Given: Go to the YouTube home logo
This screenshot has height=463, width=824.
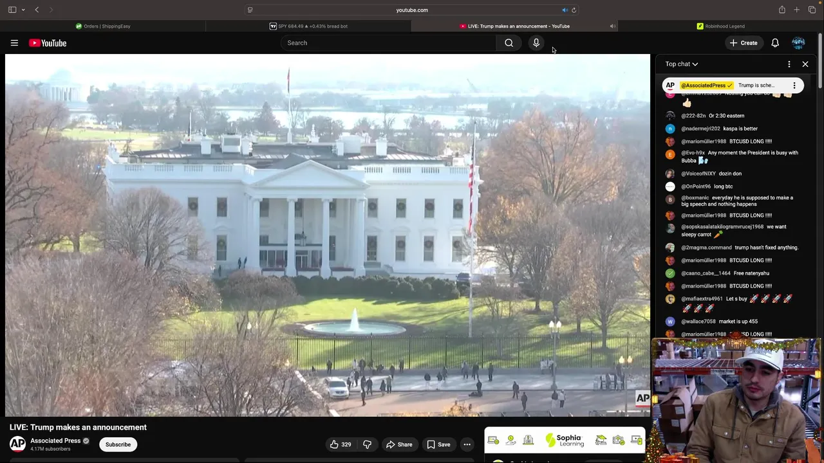Looking at the screenshot, I should [x=48, y=43].
